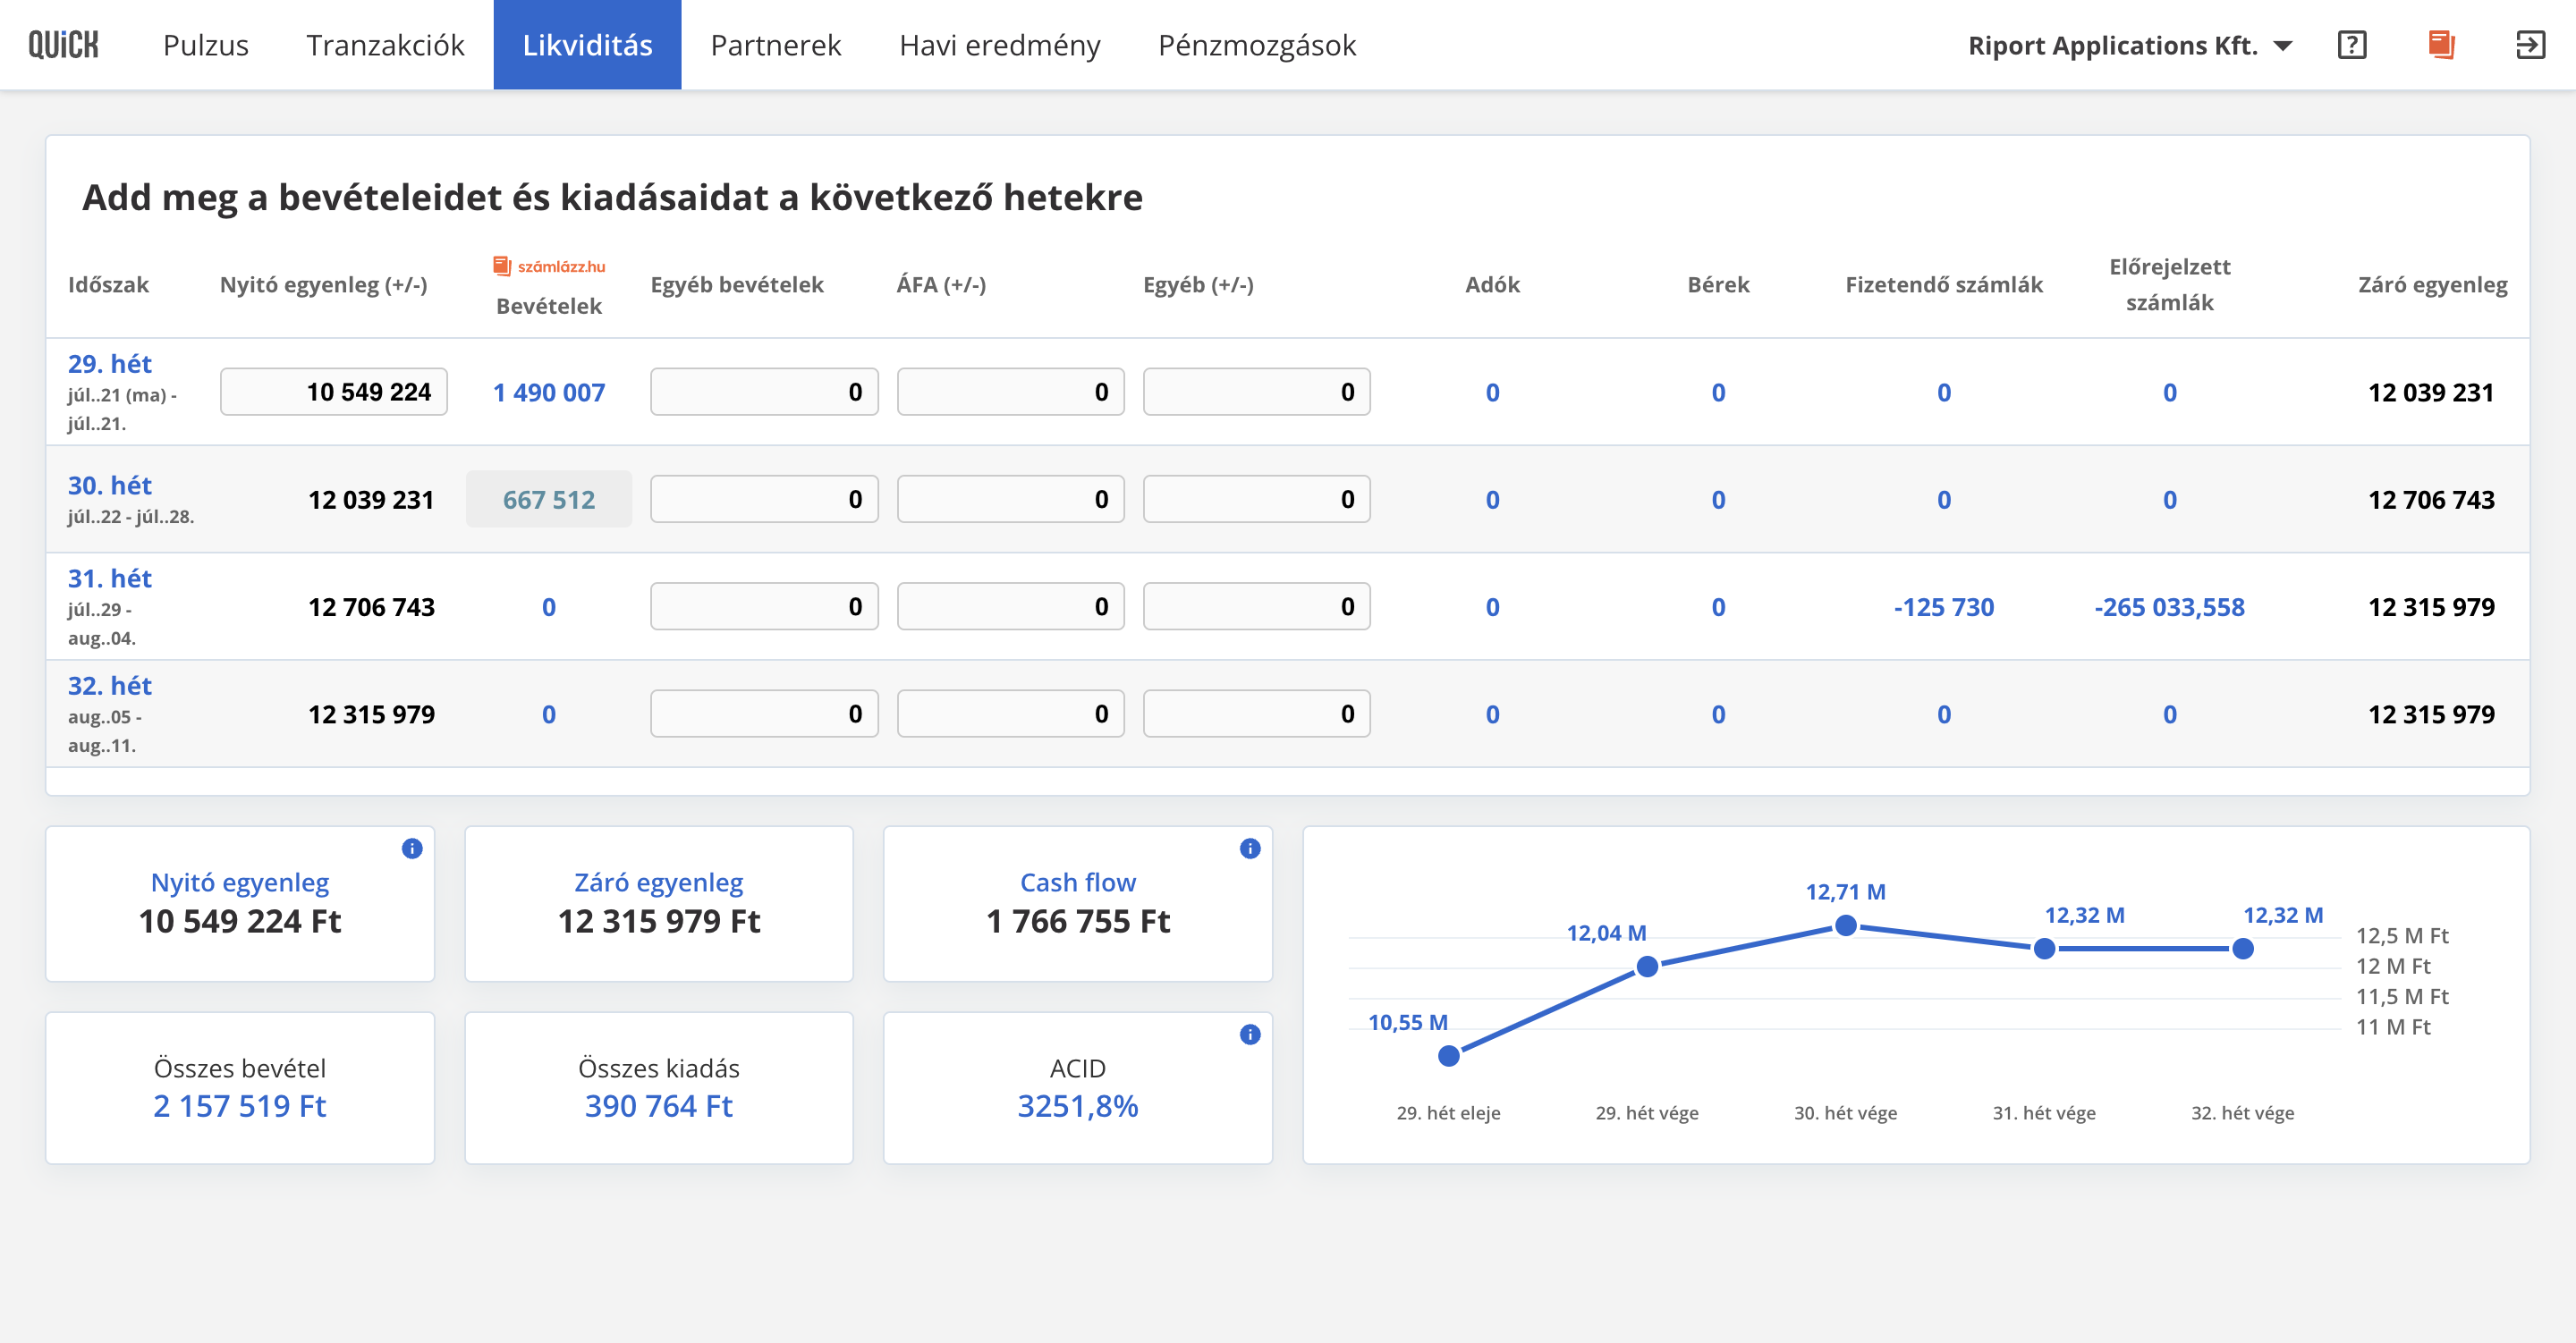Focus Egyéb bevételek field in 31. hét row
This screenshot has height=1343, width=2576.
[x=764, y=607]
